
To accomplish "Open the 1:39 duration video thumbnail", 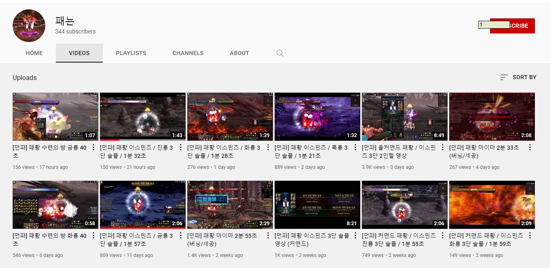I will click(x=230, y=117).
